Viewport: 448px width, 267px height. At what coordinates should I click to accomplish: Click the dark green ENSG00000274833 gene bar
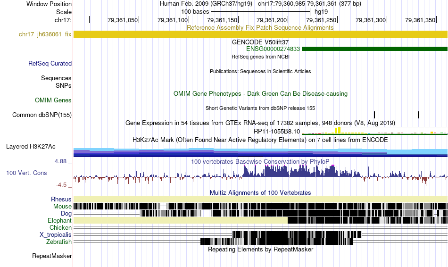[x=374, y=49]
